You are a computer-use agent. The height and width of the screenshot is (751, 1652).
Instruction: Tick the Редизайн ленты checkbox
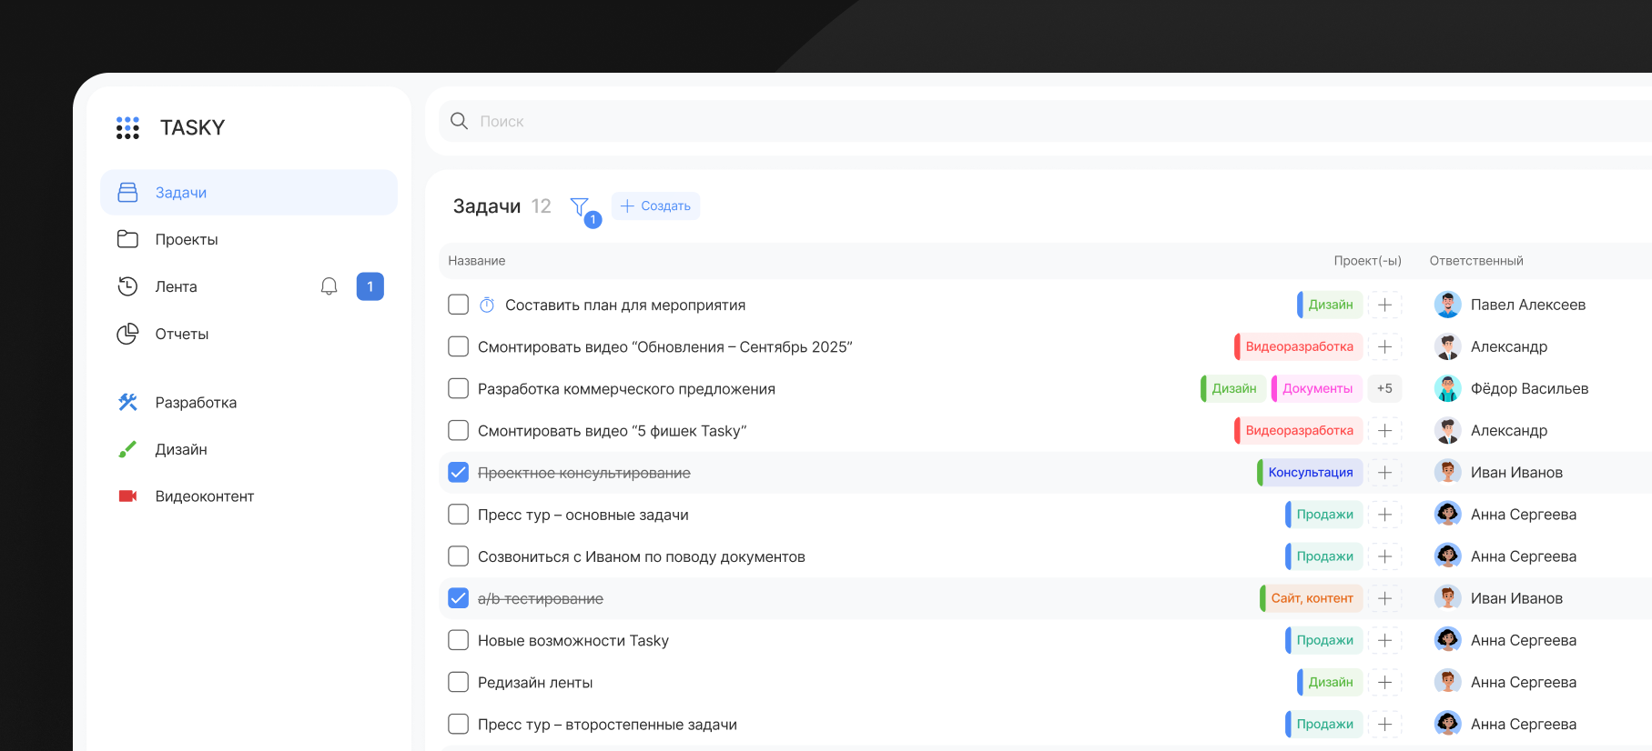pos(459,682)
